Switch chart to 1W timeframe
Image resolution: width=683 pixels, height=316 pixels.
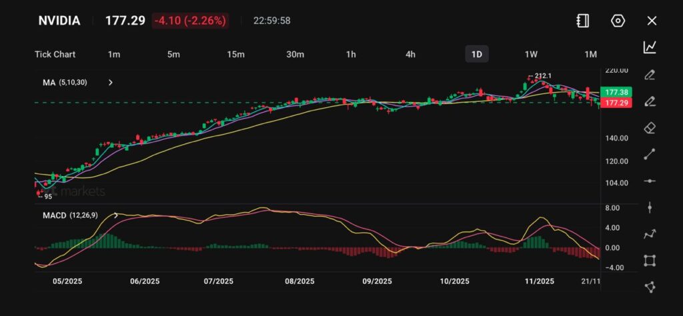click(531, 54)
